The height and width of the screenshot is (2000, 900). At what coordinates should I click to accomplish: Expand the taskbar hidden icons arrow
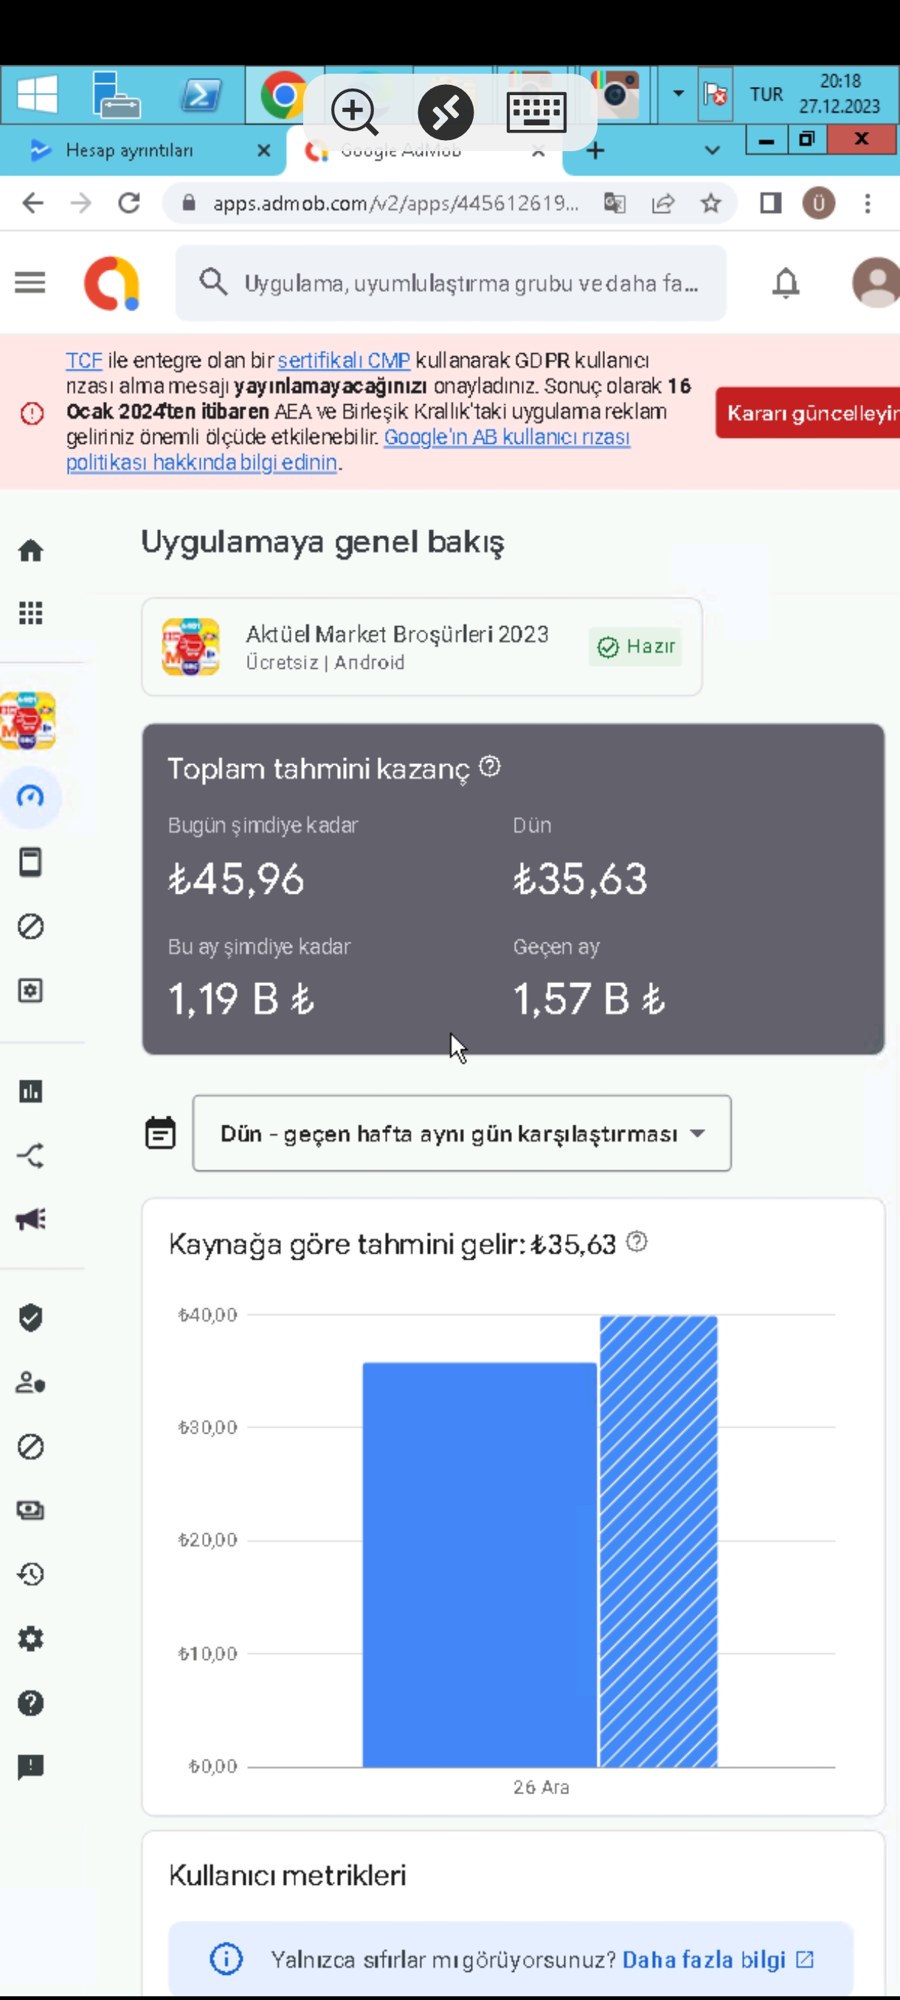[678, 94]
